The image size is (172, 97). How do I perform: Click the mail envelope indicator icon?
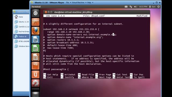click(126, 7)
